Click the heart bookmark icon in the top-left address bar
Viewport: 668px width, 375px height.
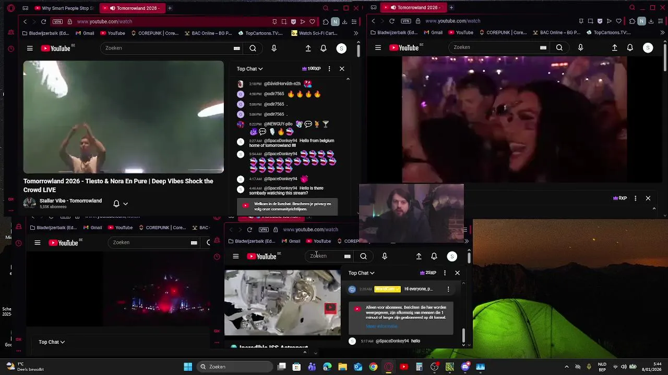click(x=312, y=21)
